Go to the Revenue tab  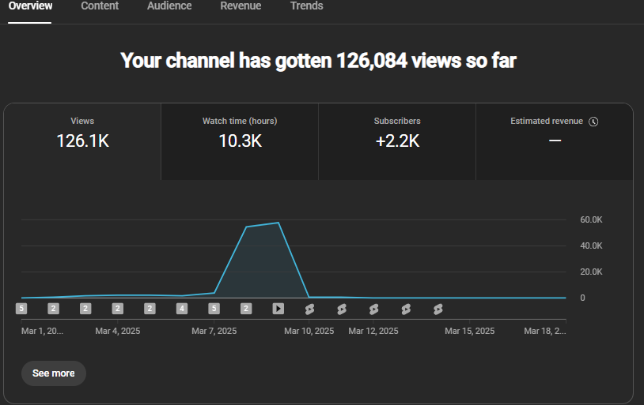tap(241, 6)
